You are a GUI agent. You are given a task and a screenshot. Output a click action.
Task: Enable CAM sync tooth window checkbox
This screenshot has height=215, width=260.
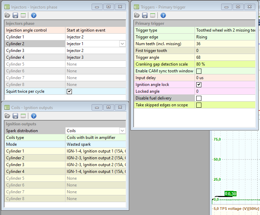(199, 71)
